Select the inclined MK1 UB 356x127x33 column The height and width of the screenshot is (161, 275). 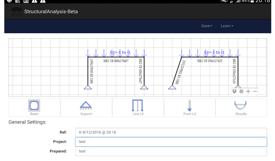(x=177, y=71)
